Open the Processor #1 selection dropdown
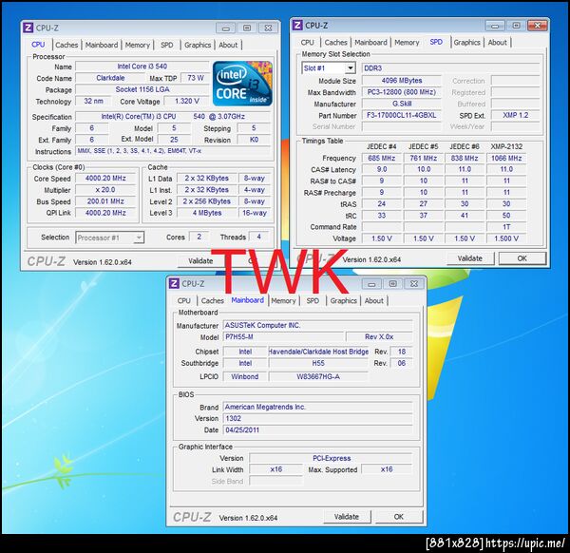 [x=138, y=238]
